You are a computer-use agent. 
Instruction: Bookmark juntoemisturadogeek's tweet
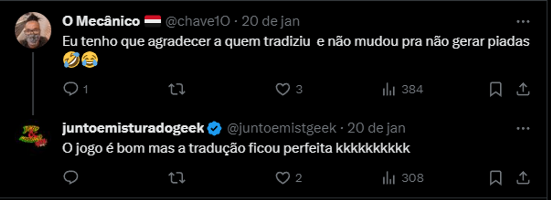[x=496, y=178]
